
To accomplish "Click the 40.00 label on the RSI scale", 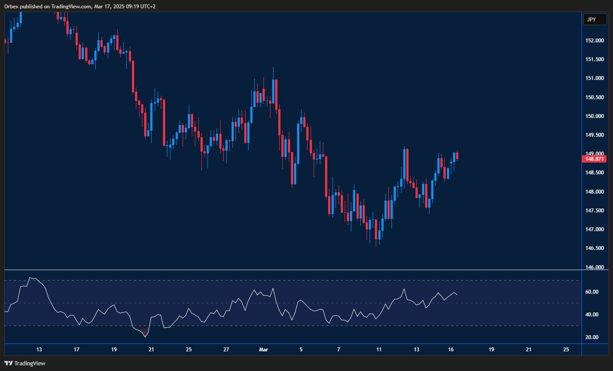I will point(592,315).
